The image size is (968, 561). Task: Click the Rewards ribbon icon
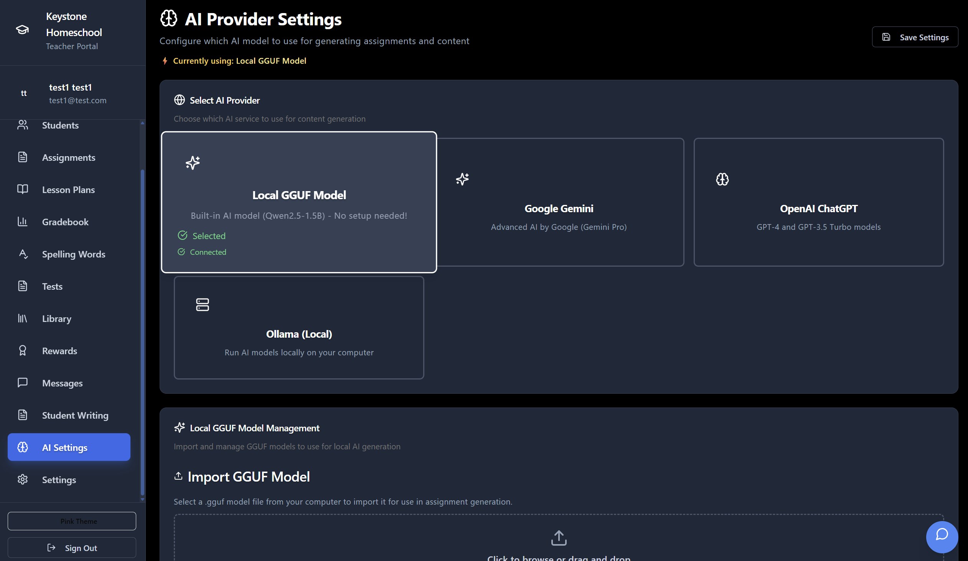tap(23, 351)
